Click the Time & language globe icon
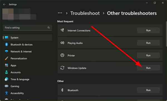167x101 pixels. [x=6, y=79]
